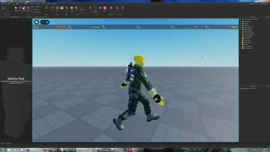The height and width of the screenshot is (152, 270).
Task: Open the Mode dropdown in the Tools group
Action: point(38,7)
